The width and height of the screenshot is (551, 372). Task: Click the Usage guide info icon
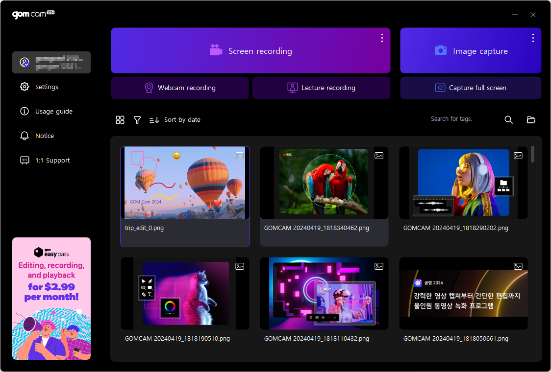(x=25, y=112)
